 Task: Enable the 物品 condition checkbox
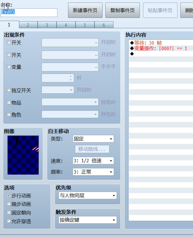(x=9, y=102)
